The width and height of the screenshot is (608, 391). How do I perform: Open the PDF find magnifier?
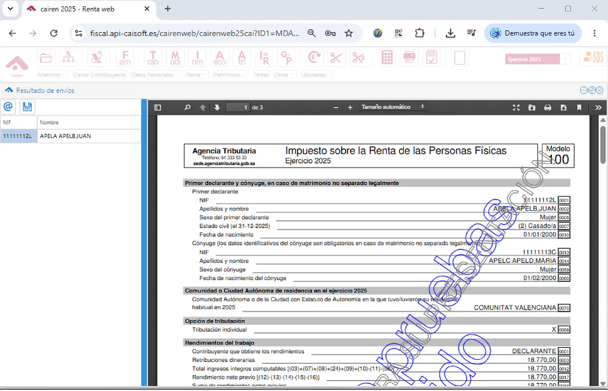187,107
